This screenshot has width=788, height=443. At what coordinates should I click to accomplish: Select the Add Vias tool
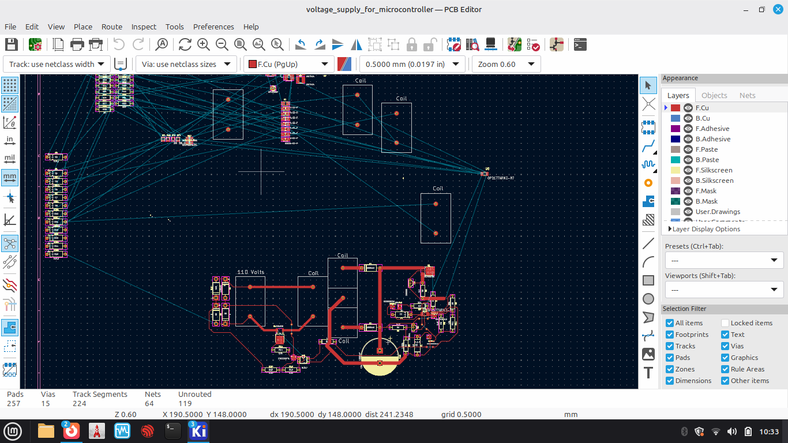648,183
